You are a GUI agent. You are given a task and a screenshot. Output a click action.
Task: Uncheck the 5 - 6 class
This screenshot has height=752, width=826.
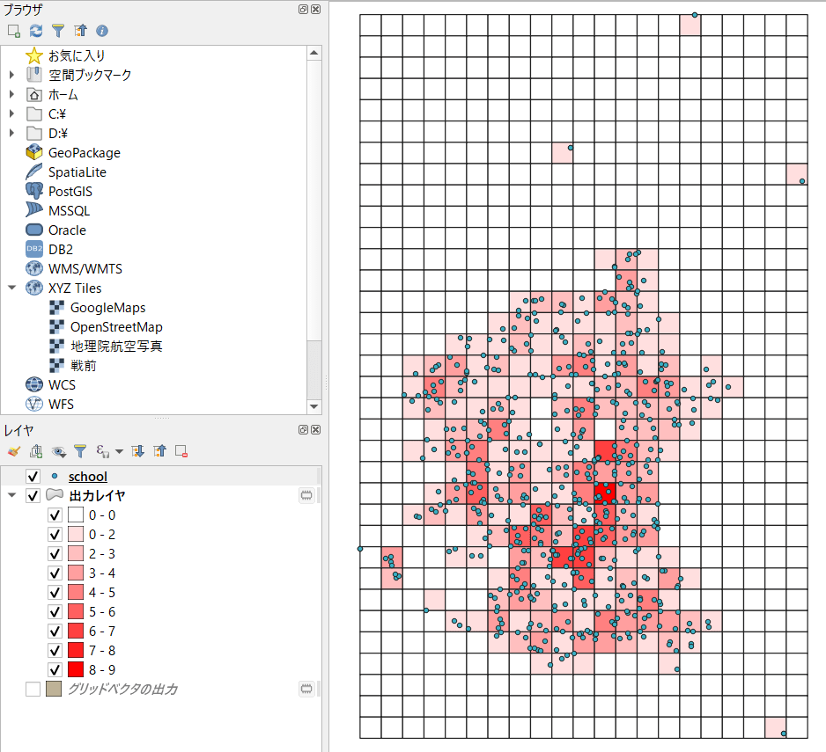[55, 611]
